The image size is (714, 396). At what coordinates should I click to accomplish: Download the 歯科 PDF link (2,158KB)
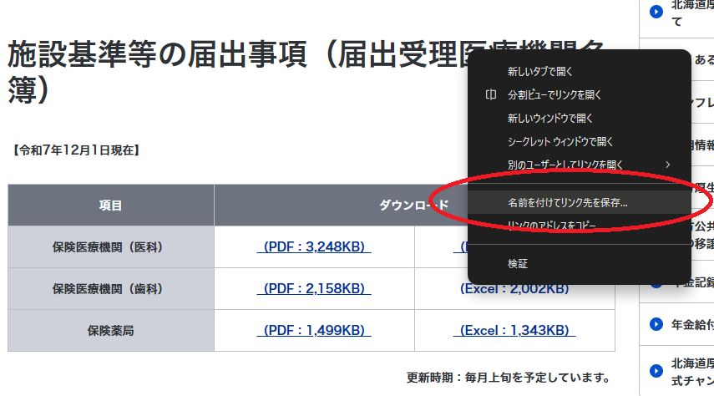click(314, 288)
